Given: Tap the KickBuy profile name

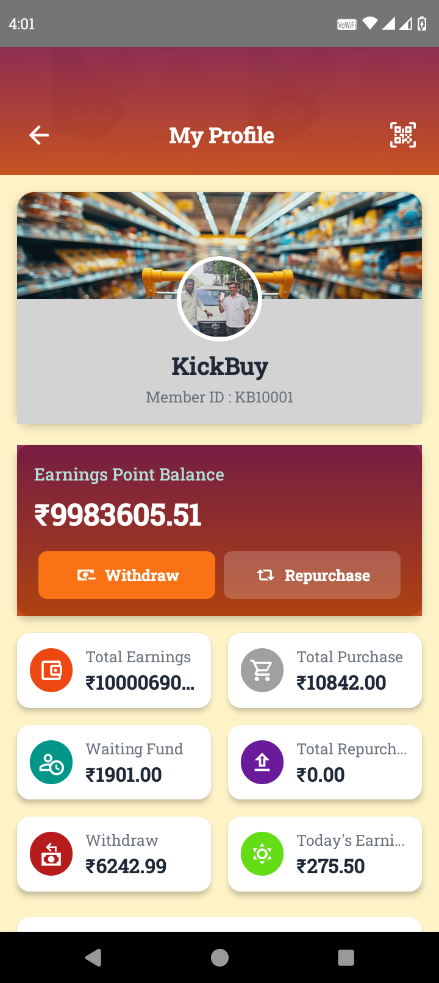Looking at the screenshot, I should click(220, 366).
